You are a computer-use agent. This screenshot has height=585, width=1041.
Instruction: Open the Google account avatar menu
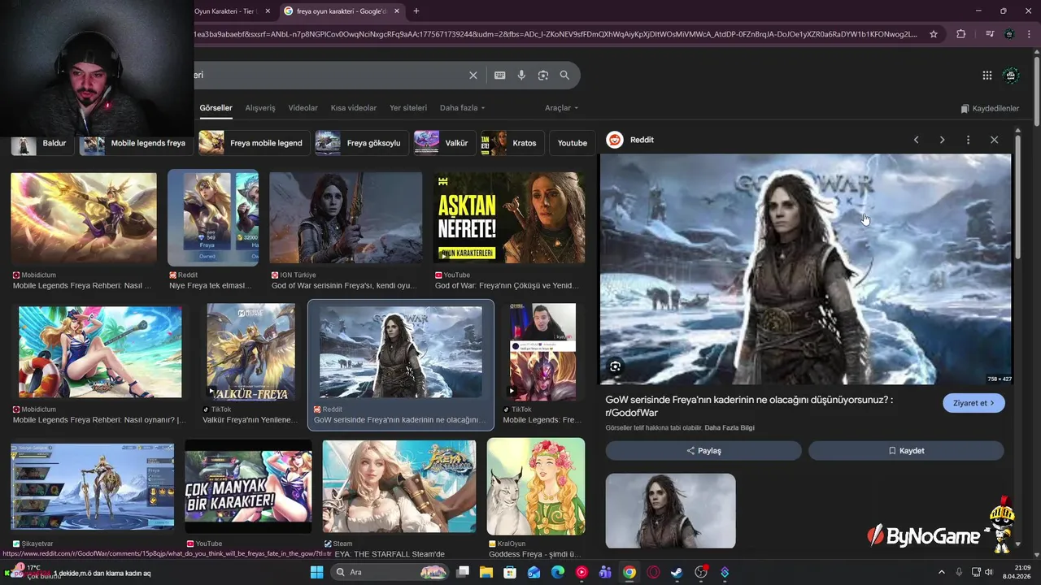click(1011, 76)
